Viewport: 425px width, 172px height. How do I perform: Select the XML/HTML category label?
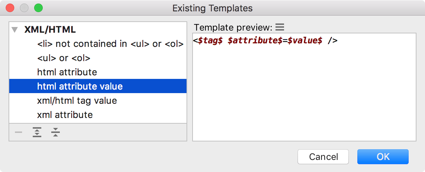(50, 30)
